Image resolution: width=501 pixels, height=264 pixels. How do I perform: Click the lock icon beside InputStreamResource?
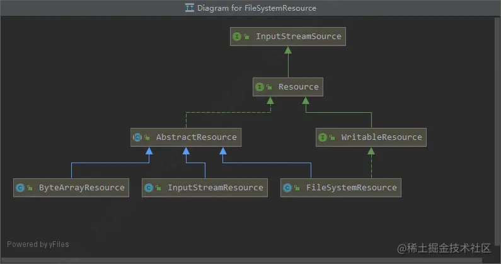(x=158, y=188)
